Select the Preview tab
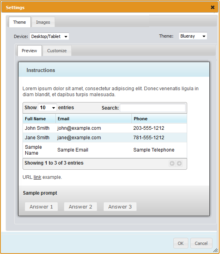The height and width of the screenshot is (254, 220). (x=30, y=51)
